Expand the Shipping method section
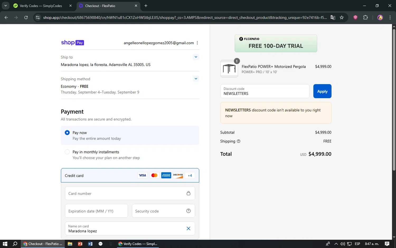 [196, 79]
